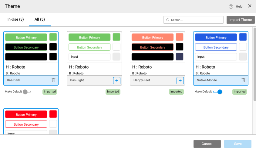Click the blue primary swatch in Native-Mobile

point(243,37)
